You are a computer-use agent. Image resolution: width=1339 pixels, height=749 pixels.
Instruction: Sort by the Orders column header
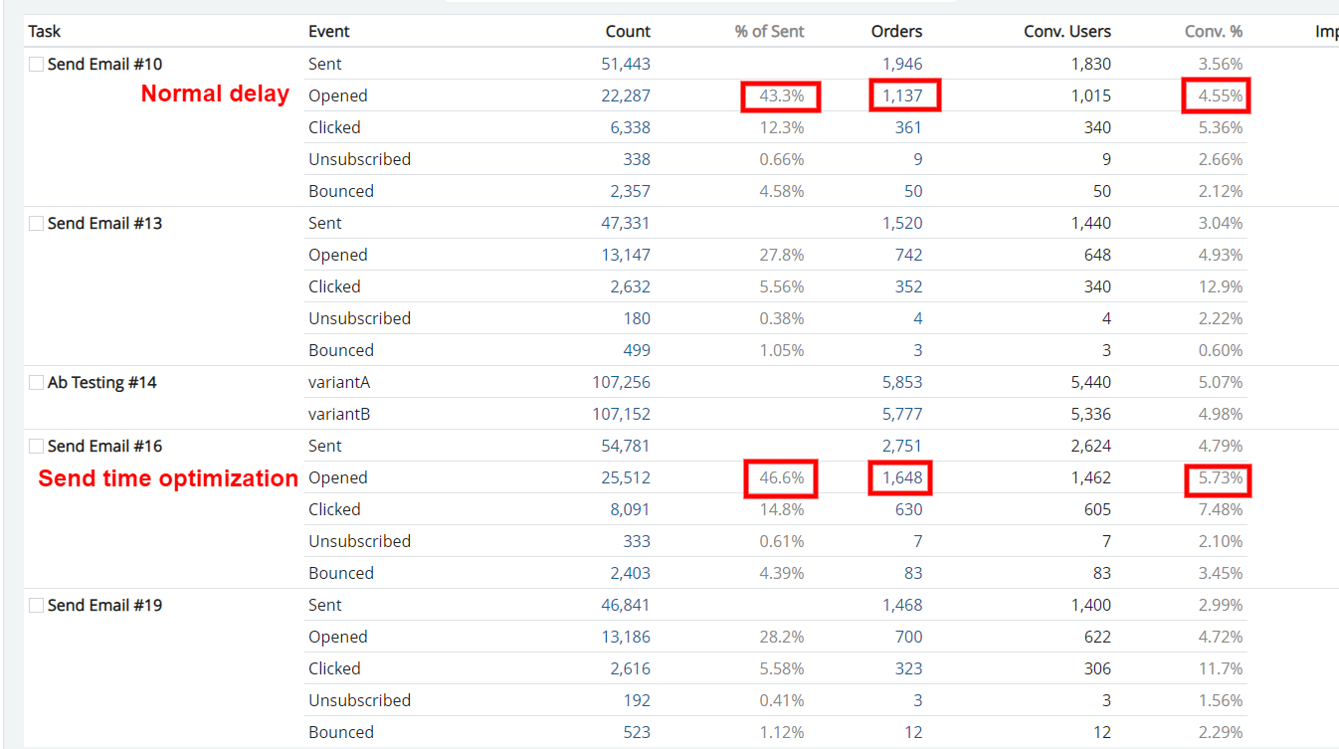896,31
